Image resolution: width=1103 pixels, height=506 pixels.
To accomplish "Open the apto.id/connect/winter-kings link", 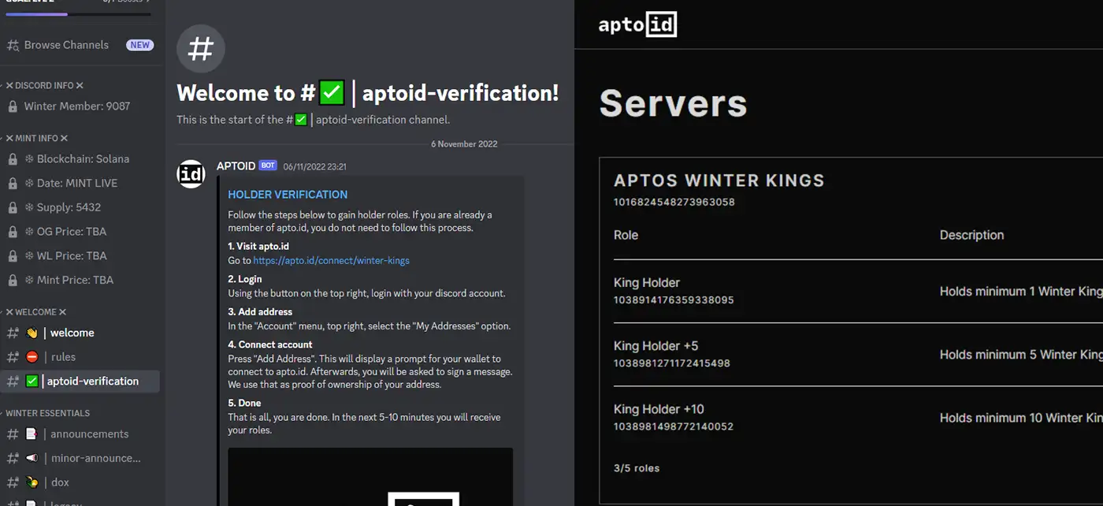I will (x=331, y=260).
